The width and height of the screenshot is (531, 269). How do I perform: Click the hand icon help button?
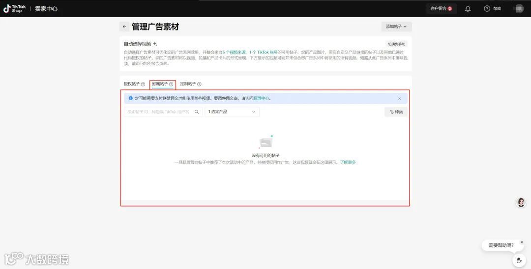[x=519, y=260]
